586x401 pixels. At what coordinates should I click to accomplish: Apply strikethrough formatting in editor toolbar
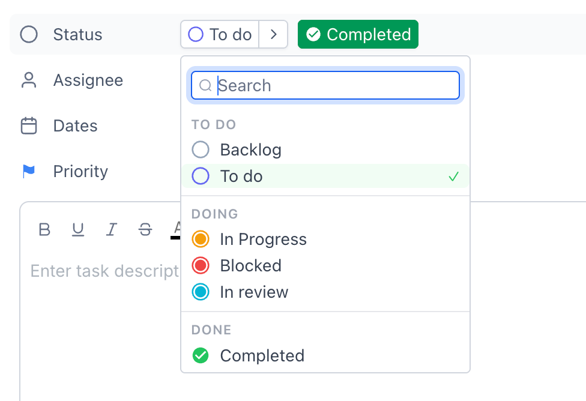(x=145, y=229)
